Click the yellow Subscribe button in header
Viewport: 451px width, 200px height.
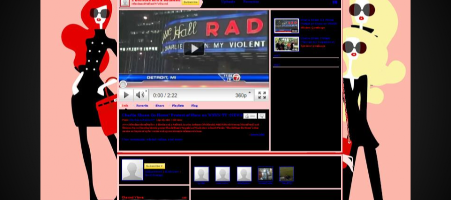(x=190, y=2)
